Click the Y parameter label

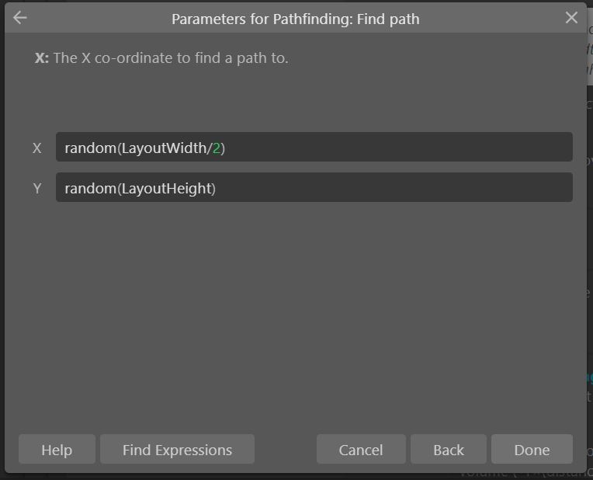pos(37,189)
